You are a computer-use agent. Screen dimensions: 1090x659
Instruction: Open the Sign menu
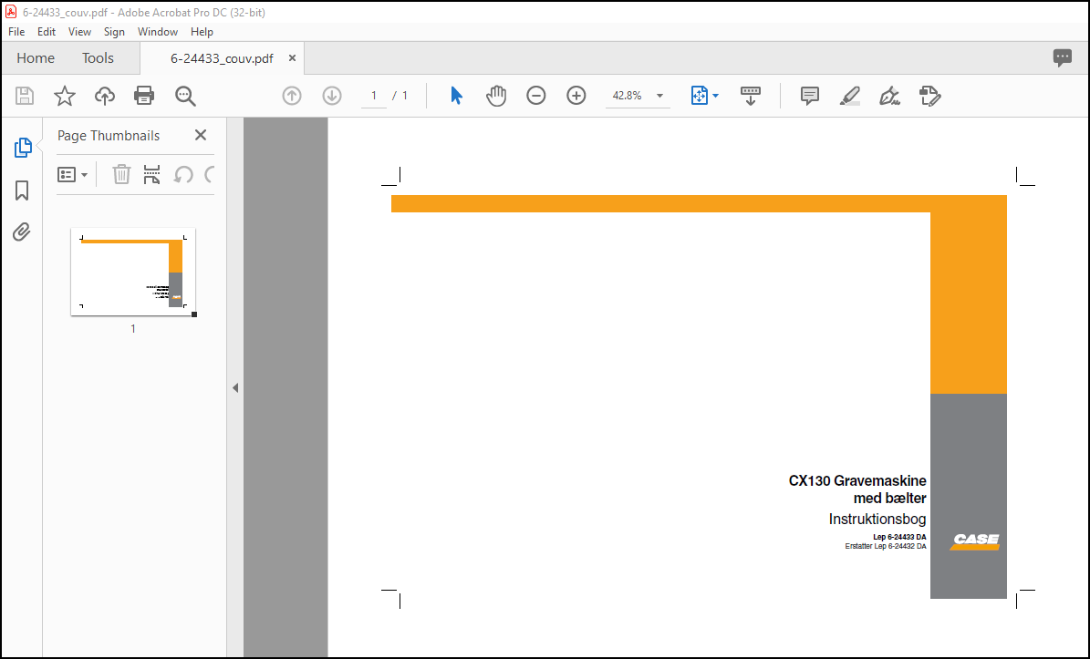tap(114, 32)
